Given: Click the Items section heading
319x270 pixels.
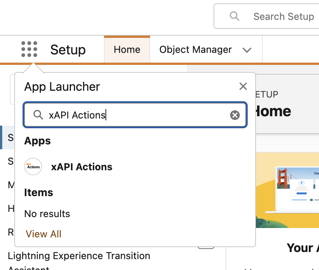Looking at the screenshot, I should [x=39, y=193].
